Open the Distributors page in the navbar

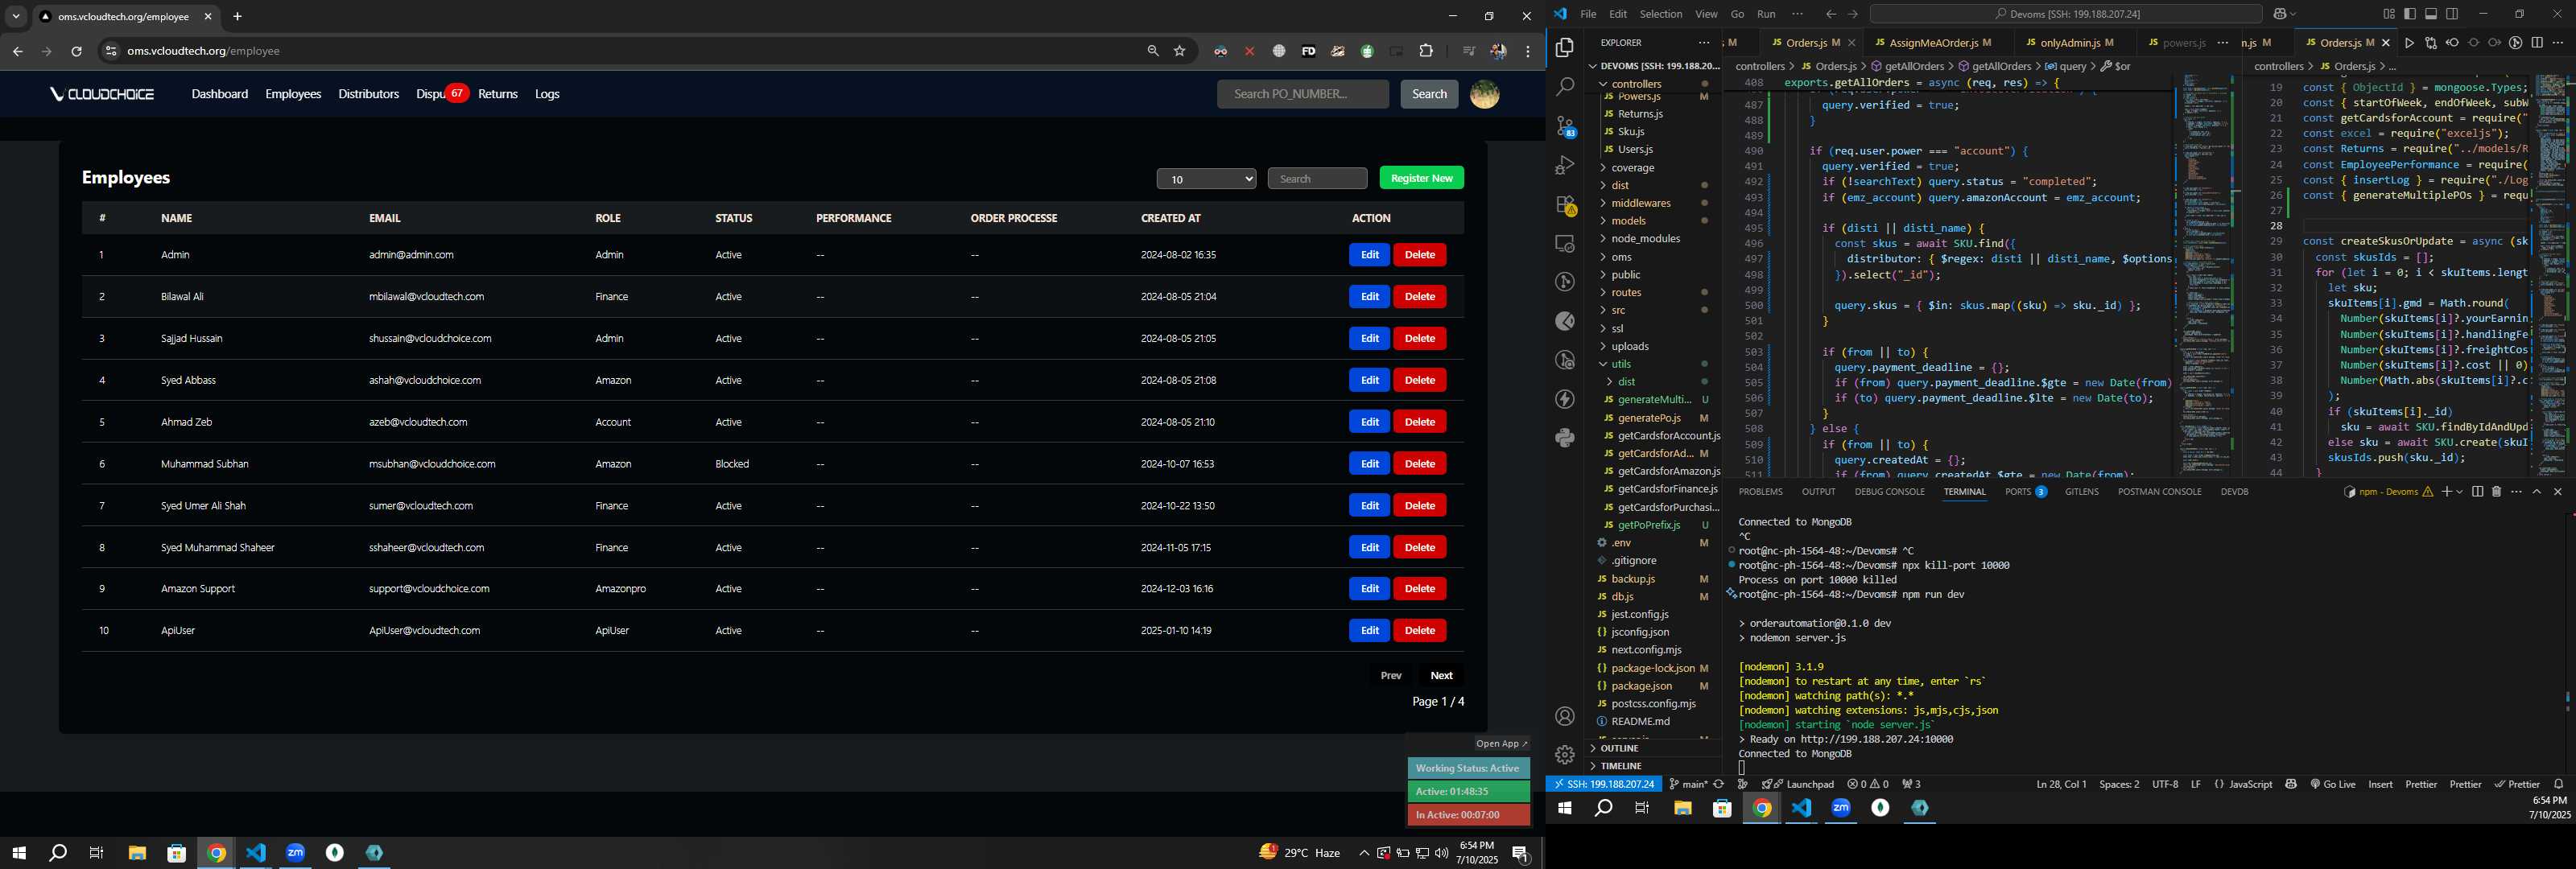[x=368, y=94]
